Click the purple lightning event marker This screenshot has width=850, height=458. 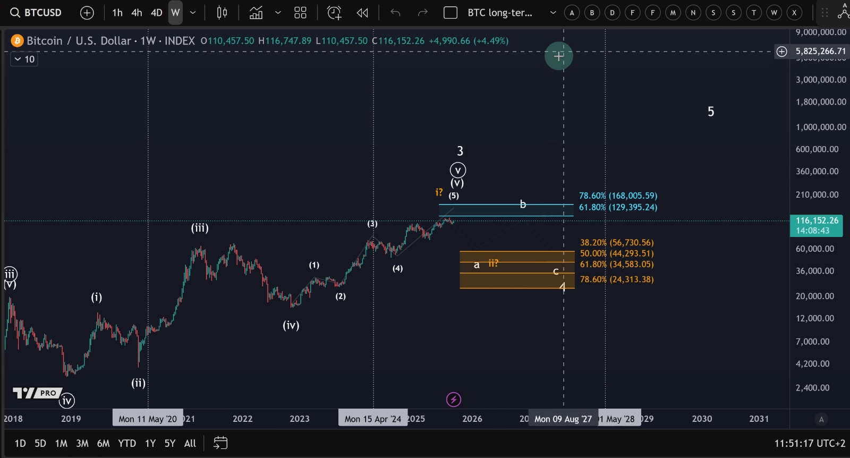[x=453, y=400]
